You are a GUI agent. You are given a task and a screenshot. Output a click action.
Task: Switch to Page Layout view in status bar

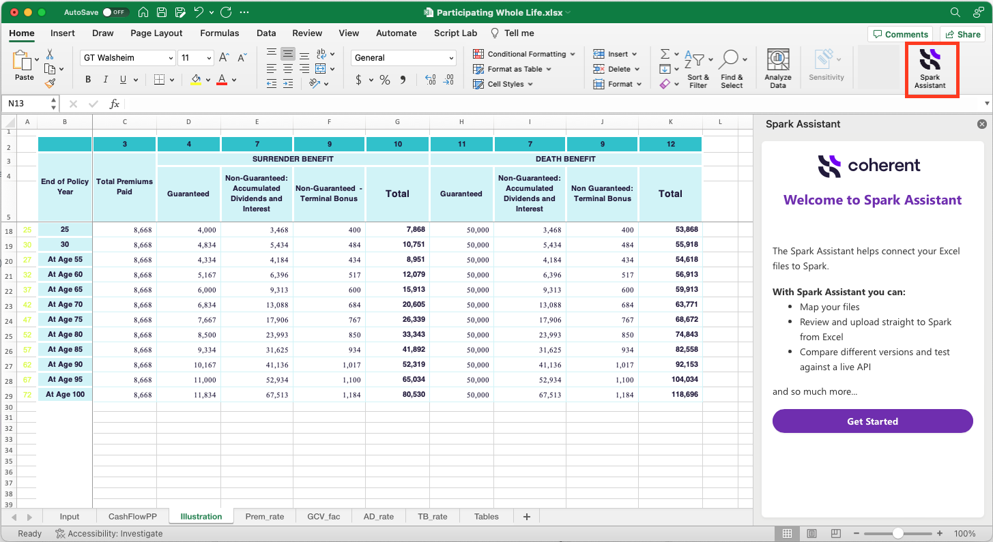pos(811,533)
